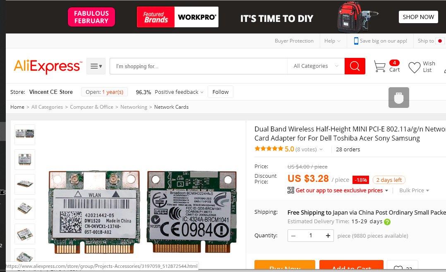Click the green delivery time help icon

point(387,222)
